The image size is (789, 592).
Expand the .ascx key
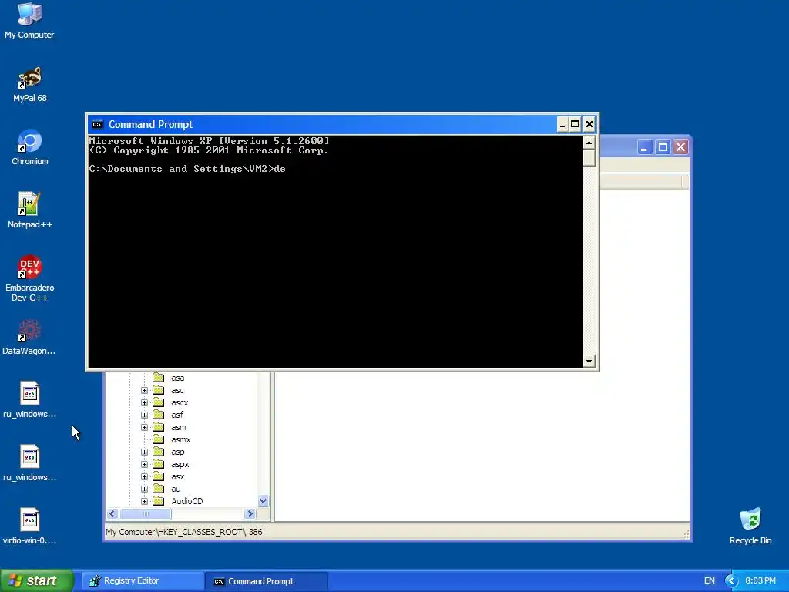coord(144,402)
